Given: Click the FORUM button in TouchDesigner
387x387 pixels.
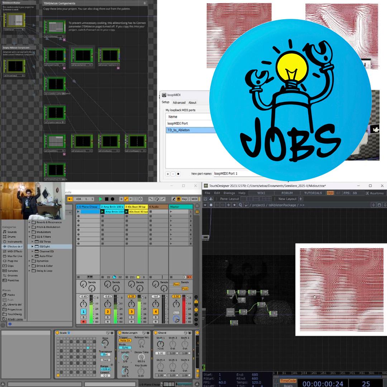Looking at the screenshot, I should [287, 193].
